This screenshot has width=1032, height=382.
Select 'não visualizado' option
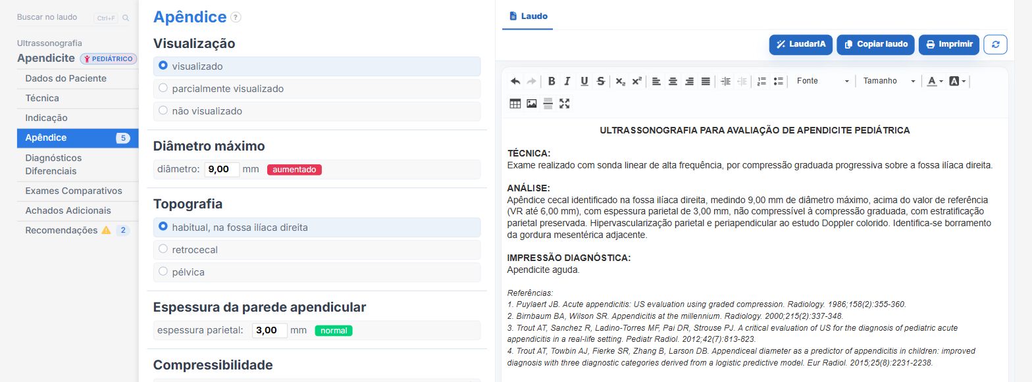tap(317, 111)
